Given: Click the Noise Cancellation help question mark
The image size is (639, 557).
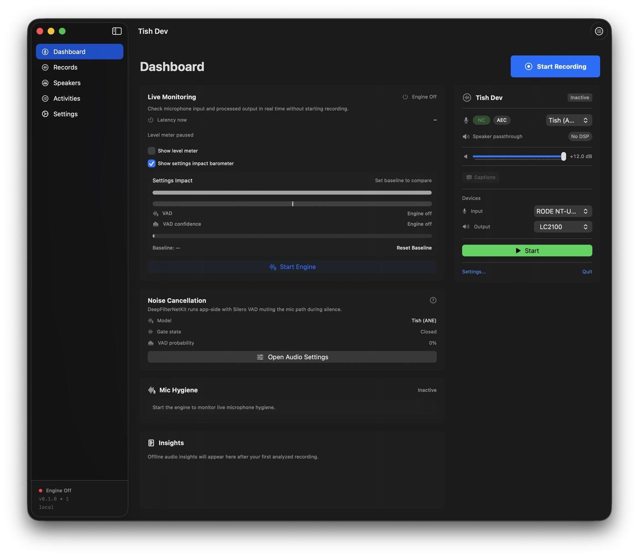Looking at the screenshot, I should pos(433,300).
